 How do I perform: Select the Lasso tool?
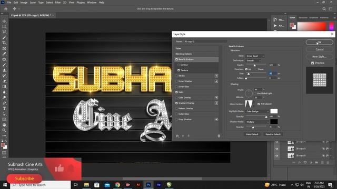[4, 32]
